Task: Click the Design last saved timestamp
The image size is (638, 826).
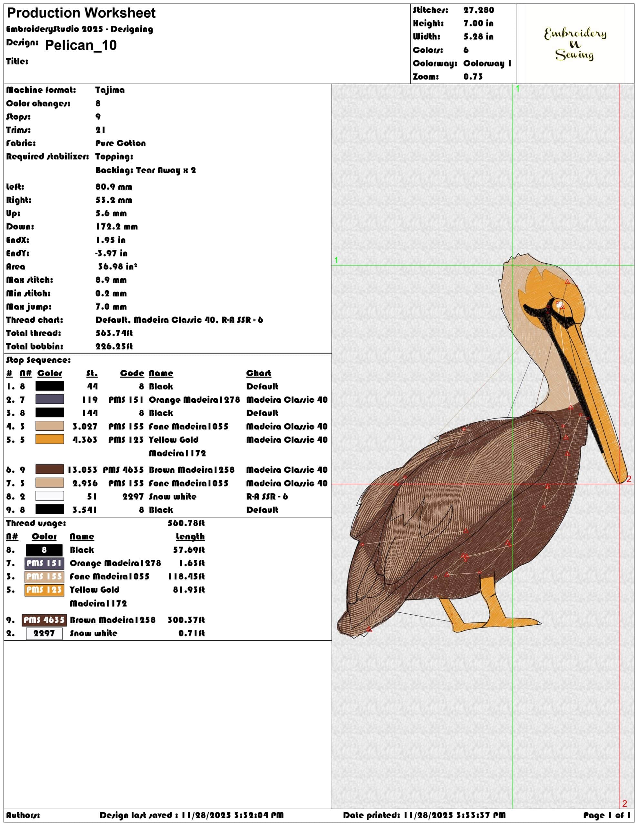Action: point(191,815)
